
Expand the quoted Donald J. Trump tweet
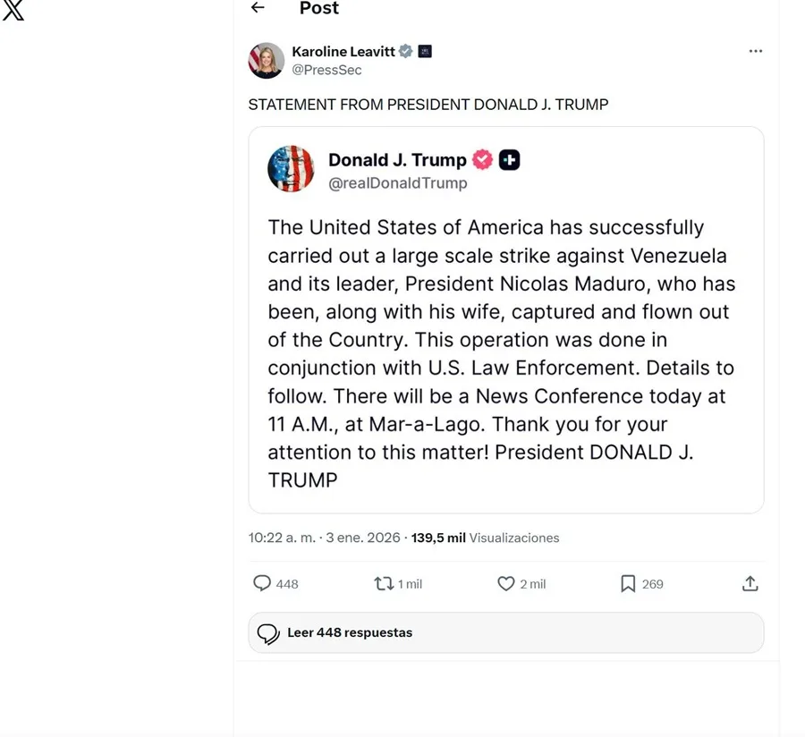(x=506, y=318)
